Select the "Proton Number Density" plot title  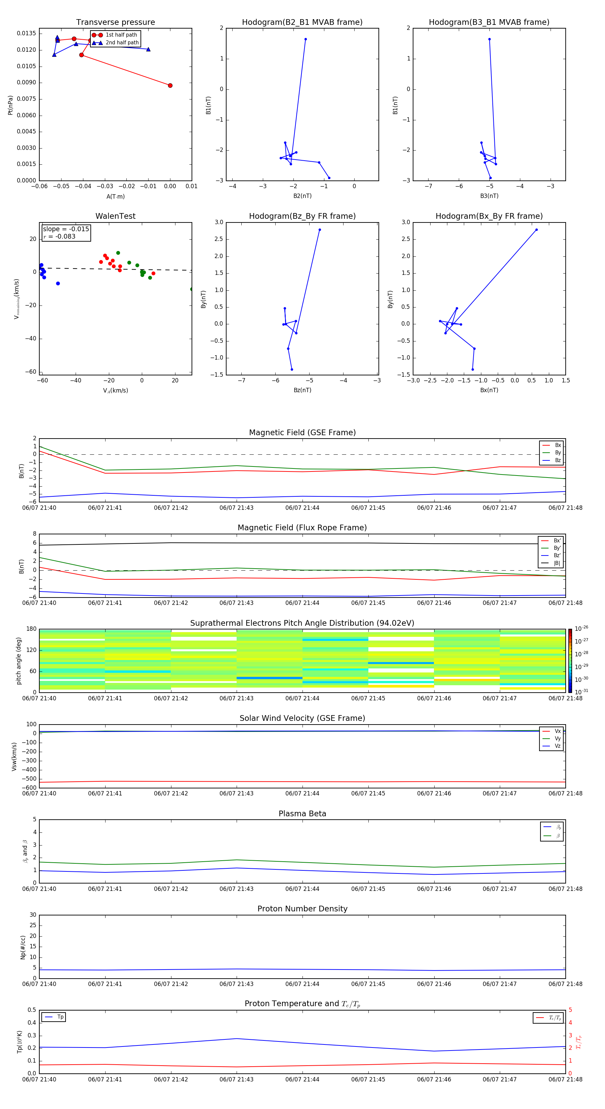tap(302, 909)
